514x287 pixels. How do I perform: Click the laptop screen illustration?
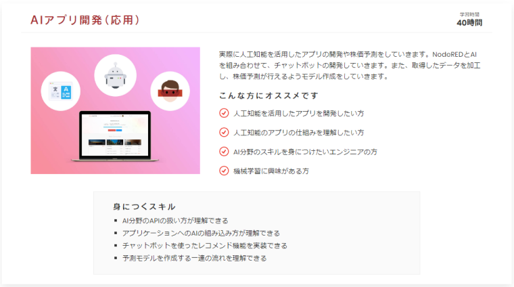(x=116, y=135)
